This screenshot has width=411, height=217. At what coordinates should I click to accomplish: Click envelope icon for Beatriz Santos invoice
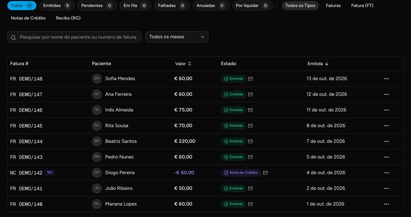[250, 141]
